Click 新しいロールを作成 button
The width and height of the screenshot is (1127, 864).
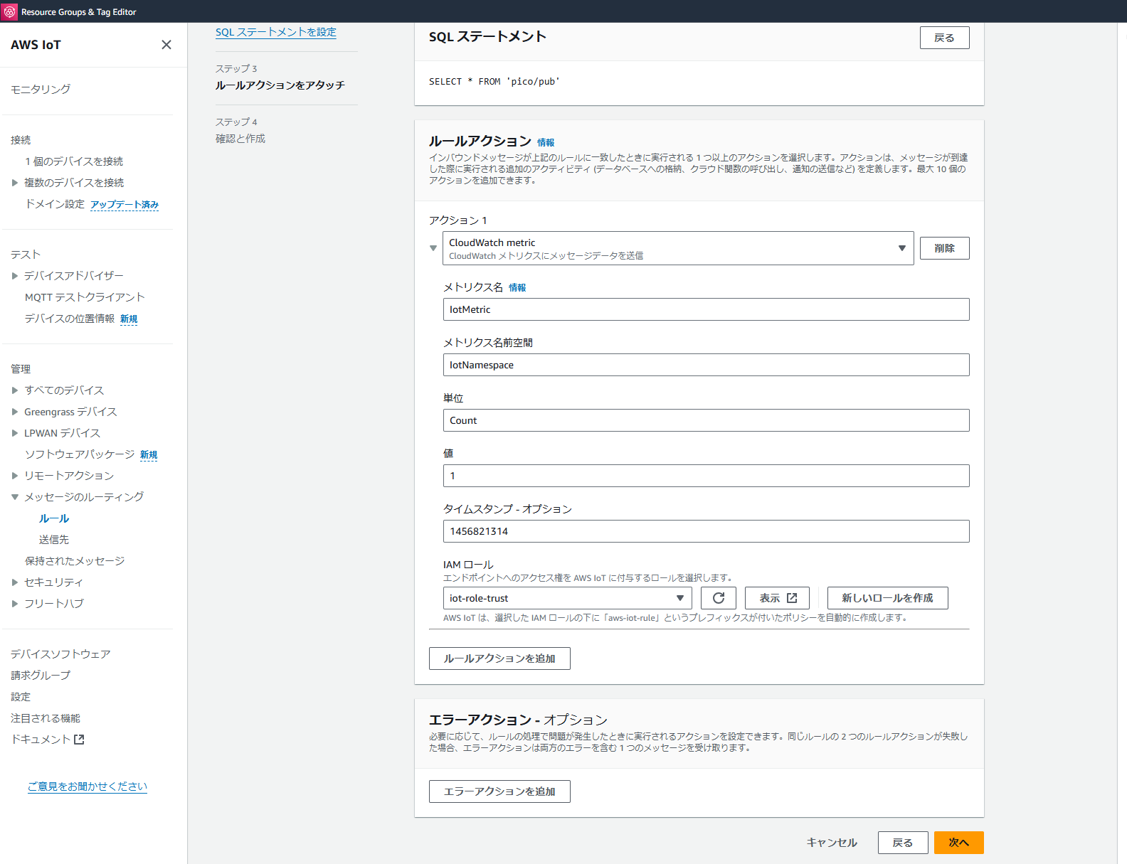[887, 598]
